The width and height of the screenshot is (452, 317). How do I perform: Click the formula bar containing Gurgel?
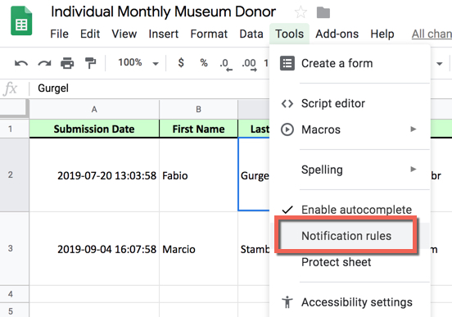(150, 88)
